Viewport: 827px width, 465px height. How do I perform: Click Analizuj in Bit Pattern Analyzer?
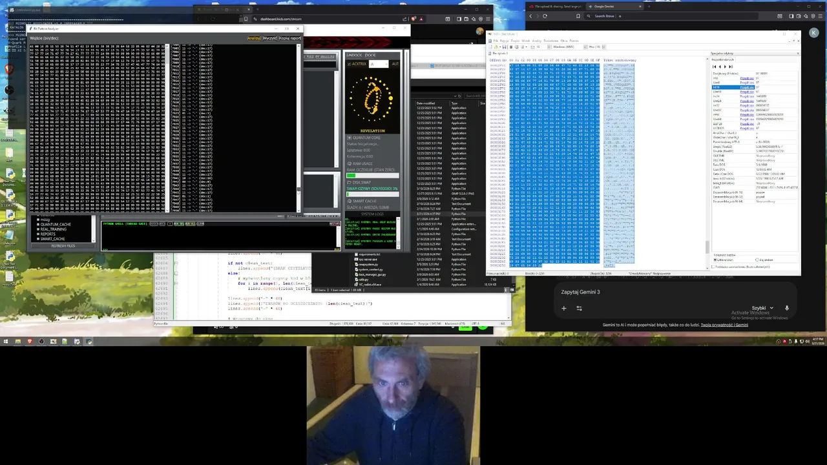[x=254, y=38]
